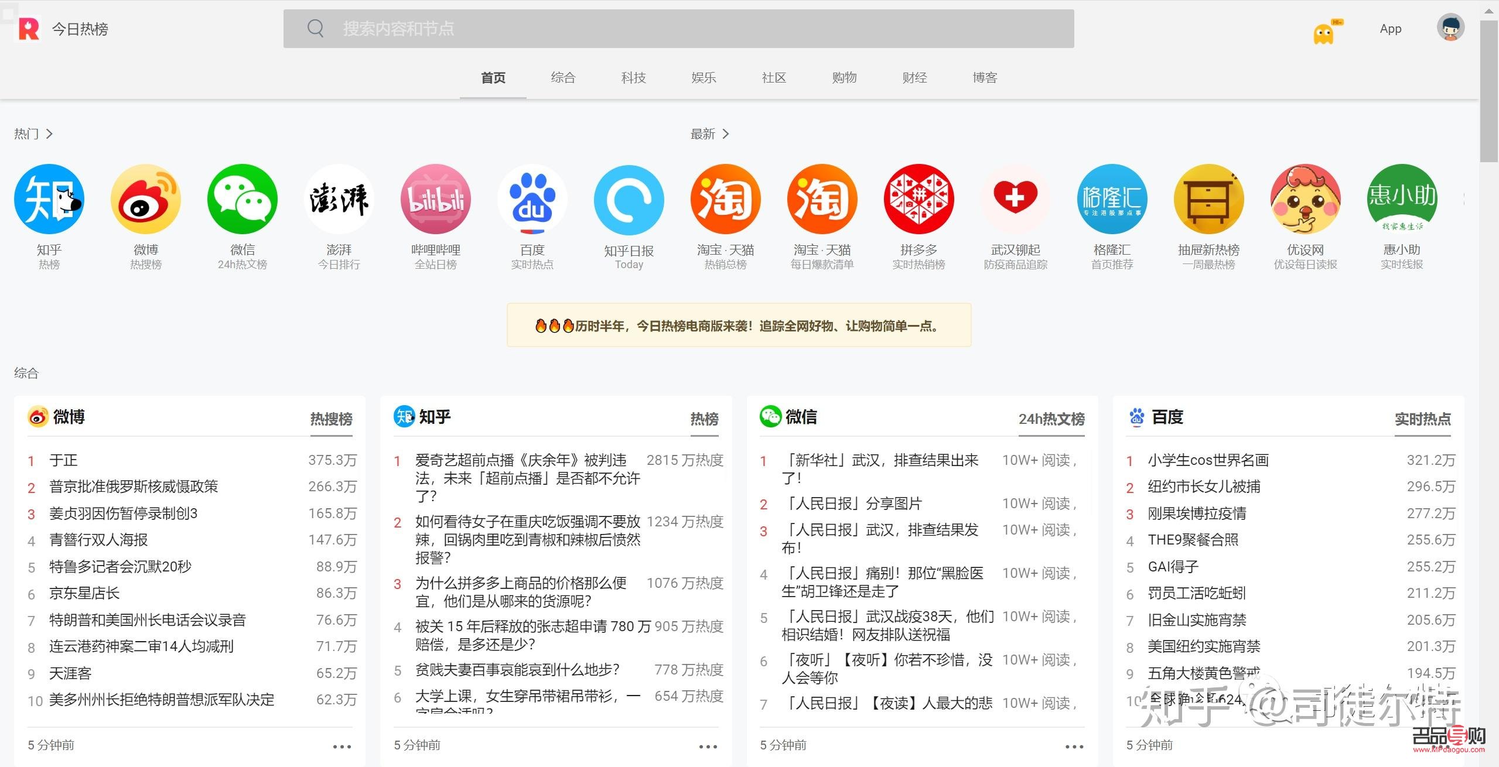
Task: Expand the 最新 section chevron
Action: pos(726,134)
